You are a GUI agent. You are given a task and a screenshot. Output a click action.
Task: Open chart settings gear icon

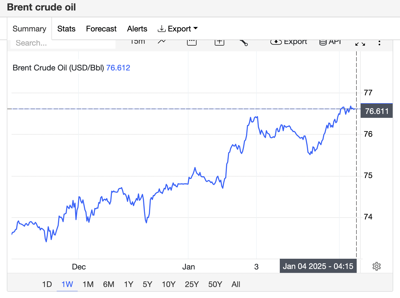click(x=377, y=266)
